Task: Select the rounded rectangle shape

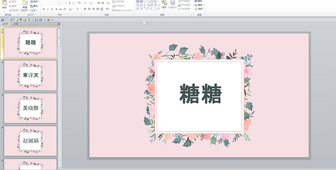Action: (138, 5)
